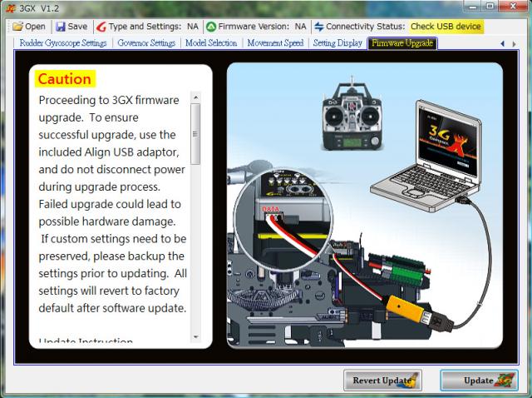Click the blue Connectivity Status arrows icon

pos(319,27)
